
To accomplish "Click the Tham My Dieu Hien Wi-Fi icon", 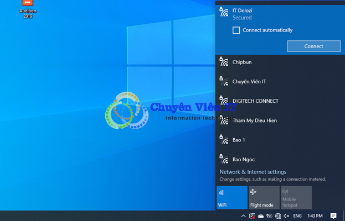I will coord(224,120).
